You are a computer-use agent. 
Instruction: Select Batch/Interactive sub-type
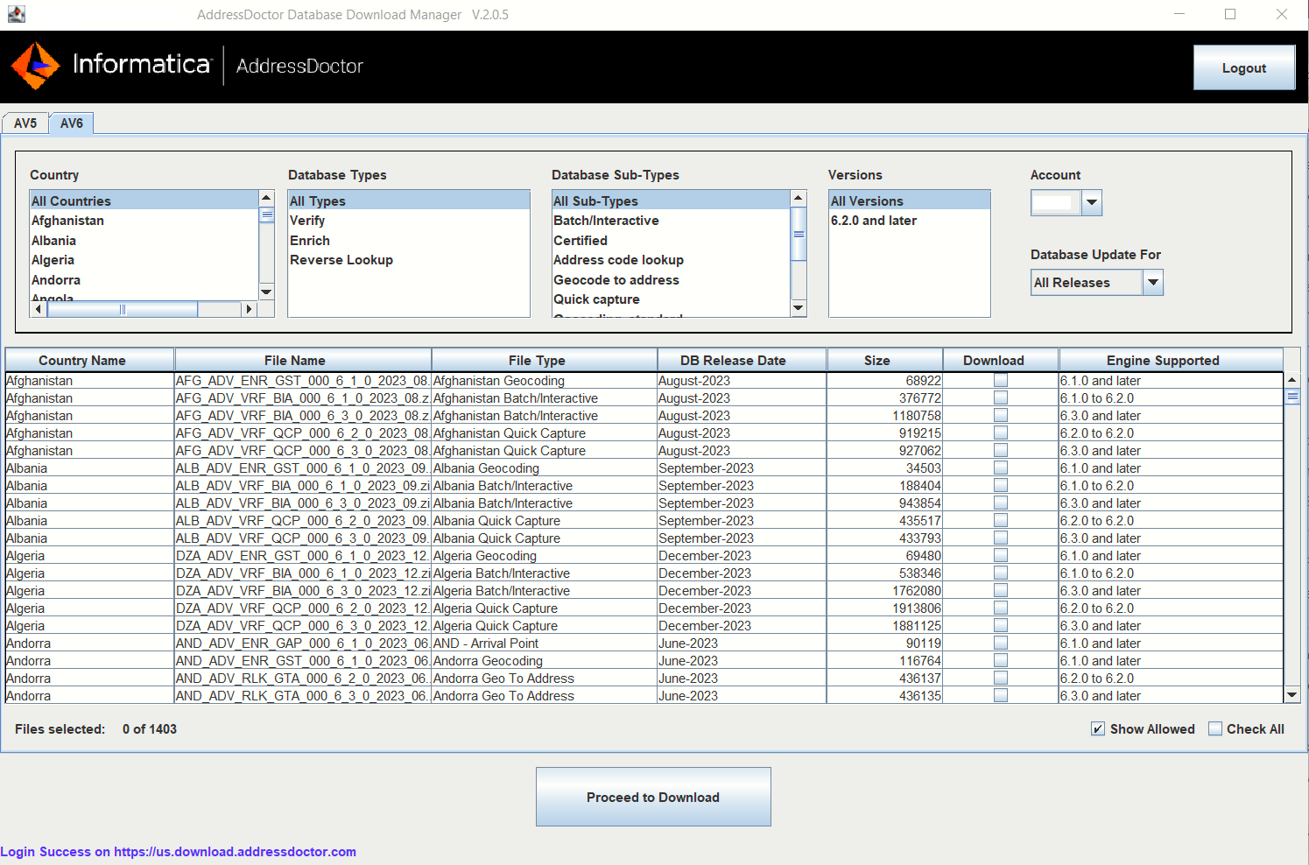672,221
